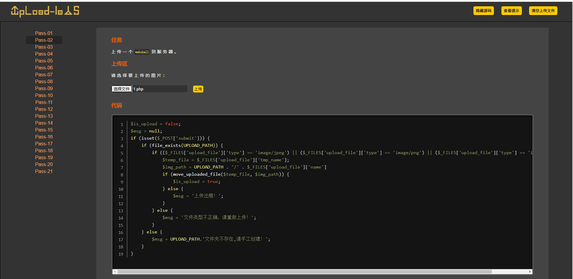Go to Pass-10 level

[44, 95]
